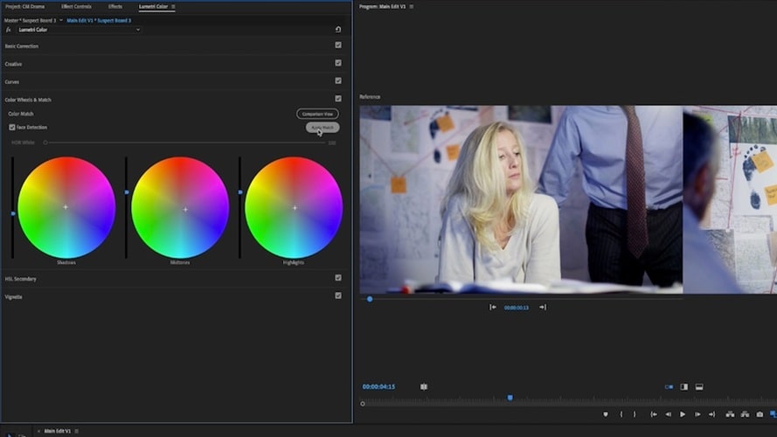This screenshot has height=437, width=777.
Task: Click the Shadows color wheel center
Action: pyautogui.click(x=66, y=207)
